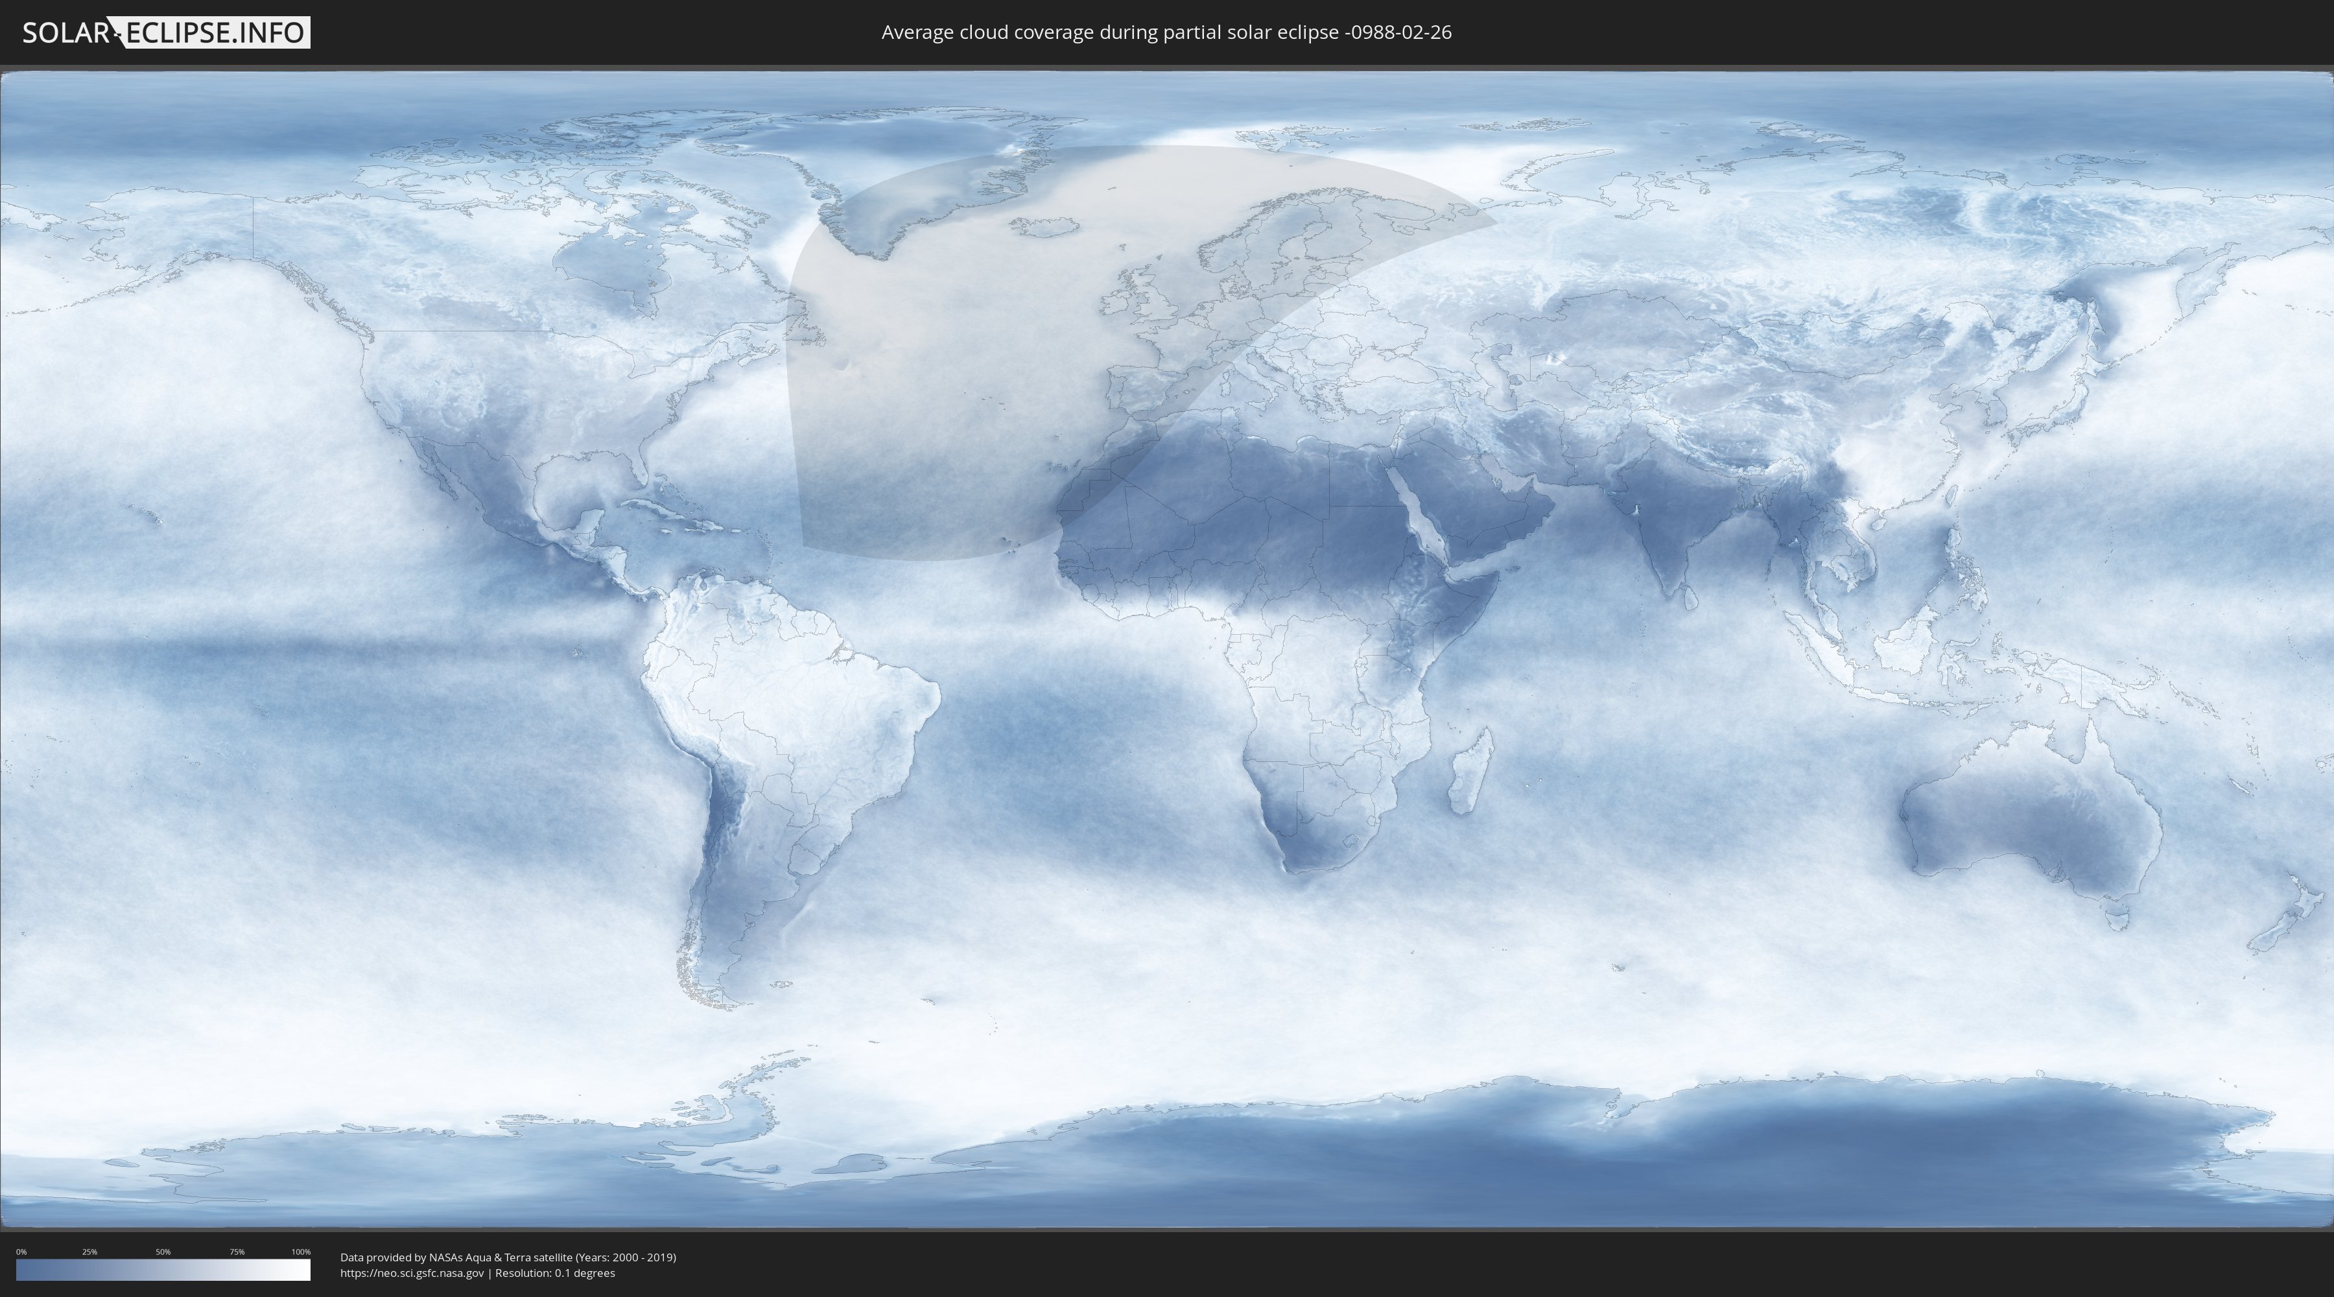Click the average cloud coverage title text
Screen dimensions: 2334x1297
[x=1166, y=32]
